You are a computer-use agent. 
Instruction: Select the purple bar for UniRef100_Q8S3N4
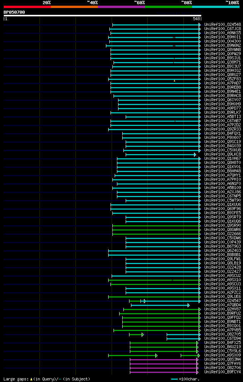click(164, 360)
